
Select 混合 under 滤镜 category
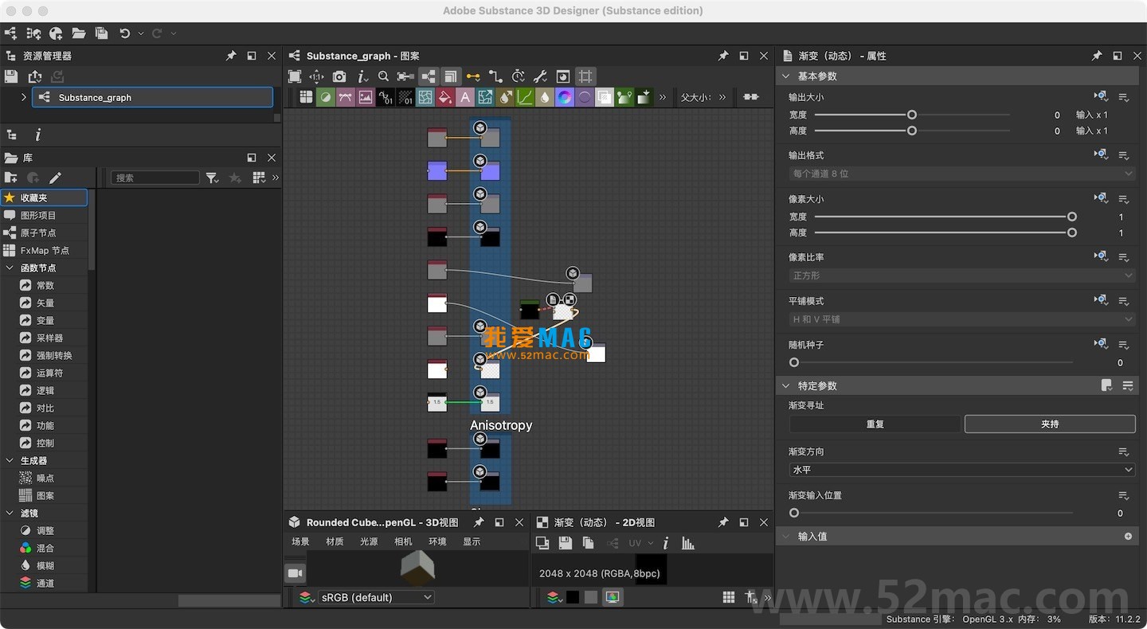click(x=44, y=548)
